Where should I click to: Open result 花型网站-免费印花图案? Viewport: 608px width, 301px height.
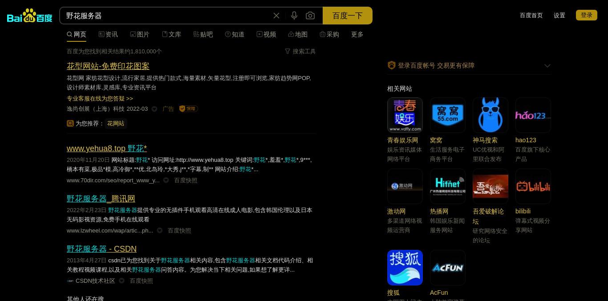click(108, 66)
